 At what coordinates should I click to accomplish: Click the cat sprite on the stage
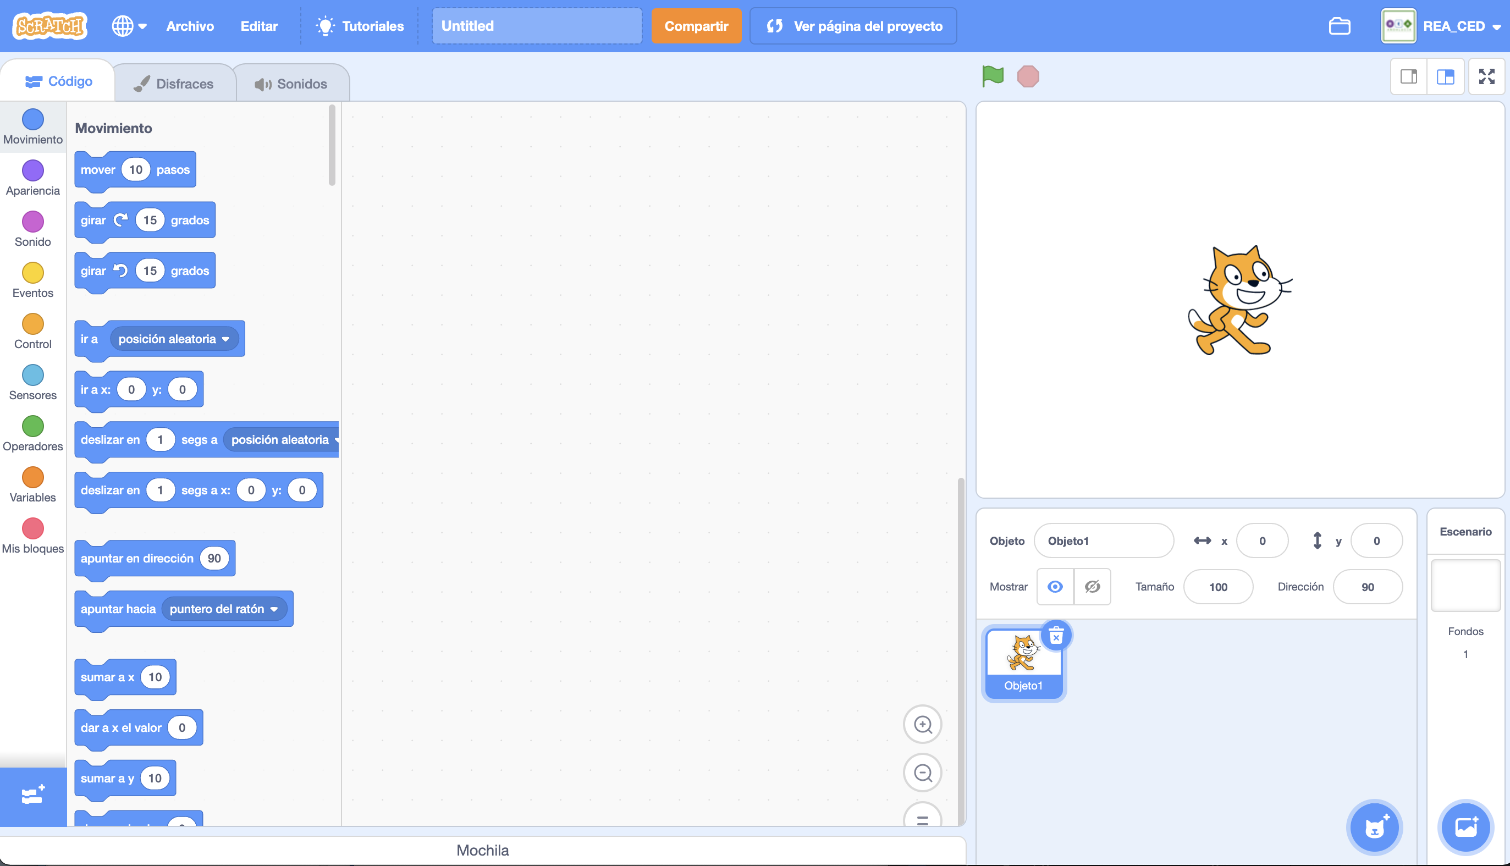[1239, 300]
